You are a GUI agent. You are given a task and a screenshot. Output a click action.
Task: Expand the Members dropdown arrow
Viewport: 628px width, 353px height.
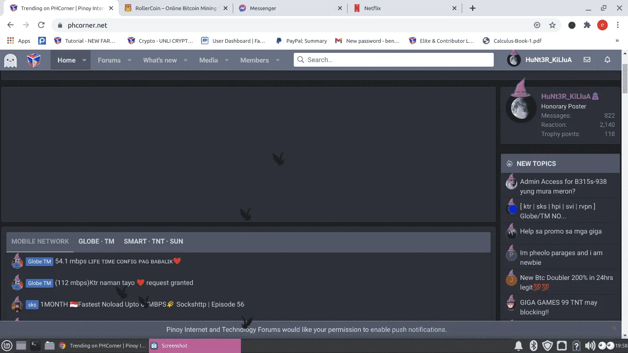[278, 60]
